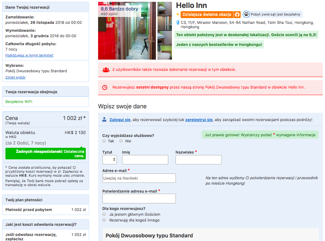Click the '1 002 zł *' total price

(74, 118)
